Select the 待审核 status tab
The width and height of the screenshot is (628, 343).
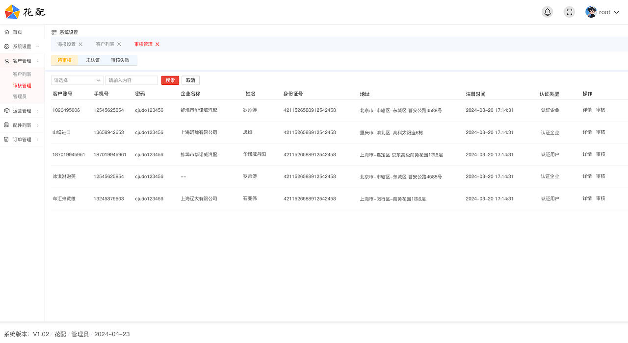[x=64, y=60]
